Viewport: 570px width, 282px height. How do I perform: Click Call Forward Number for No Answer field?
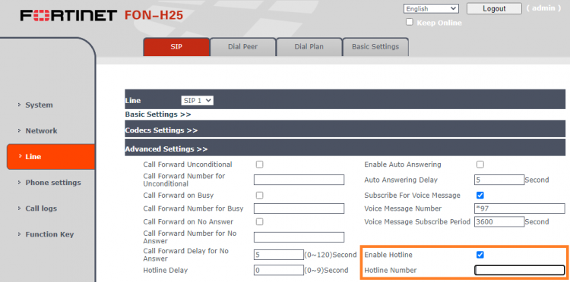click(x=299, y=237)
